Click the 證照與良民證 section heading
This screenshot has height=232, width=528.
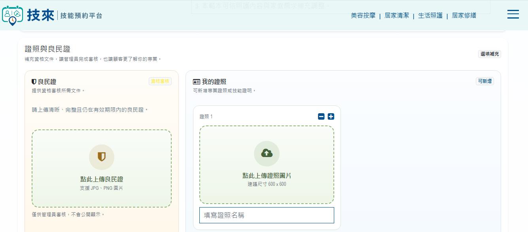click(47, 49)
